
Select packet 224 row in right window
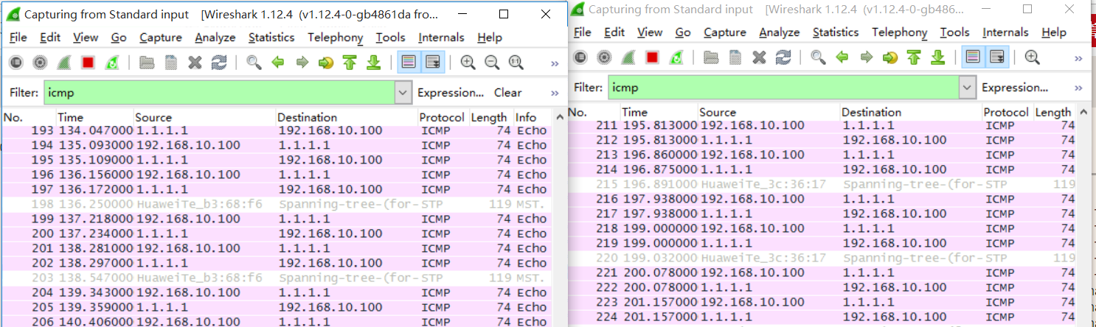pyautogui.click(x=823, y=317)
